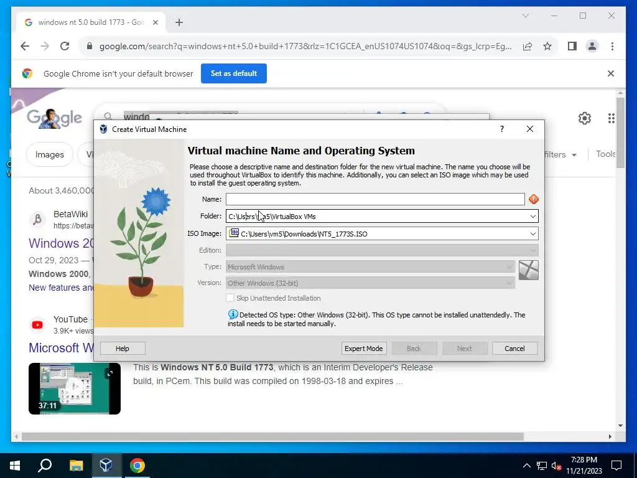Click VirtualBox taskbar icon
The height and width of the screenshot is (478, 637).
[x=106, y=466]
